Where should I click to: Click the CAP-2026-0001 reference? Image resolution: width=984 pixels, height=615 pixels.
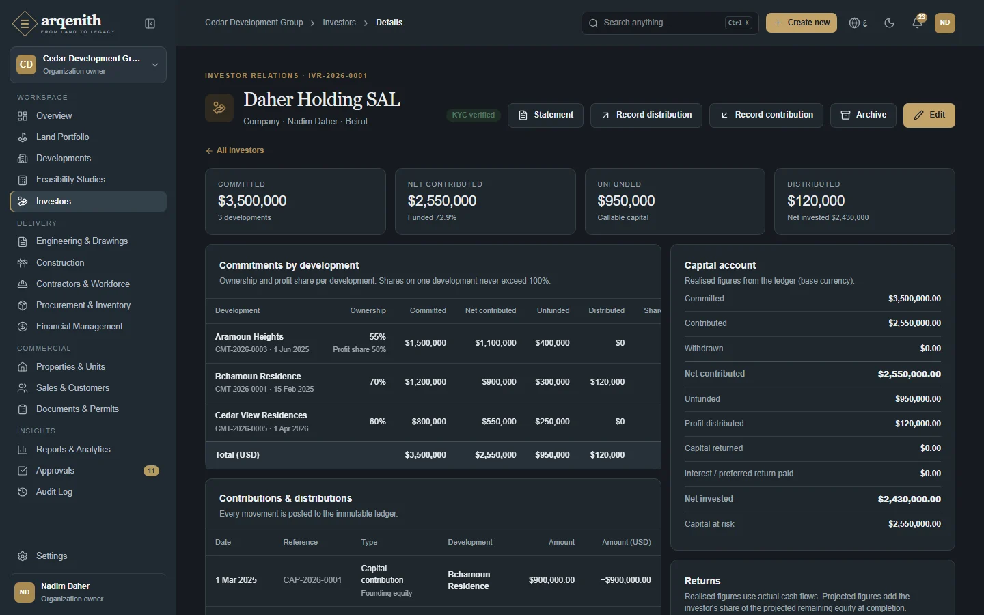(x=312, y=580)
